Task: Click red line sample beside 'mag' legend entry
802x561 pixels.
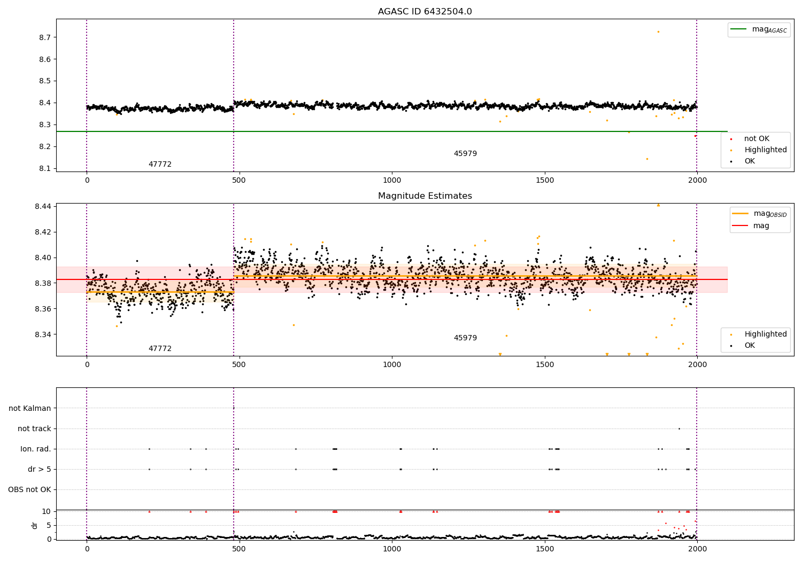Action: (x=741, y=226)
